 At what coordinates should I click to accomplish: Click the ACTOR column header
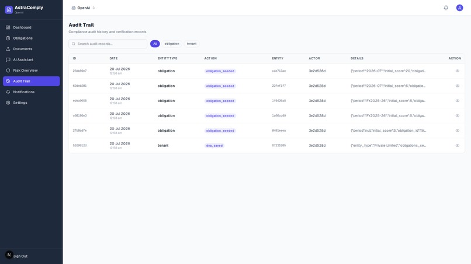pos(314,58)
